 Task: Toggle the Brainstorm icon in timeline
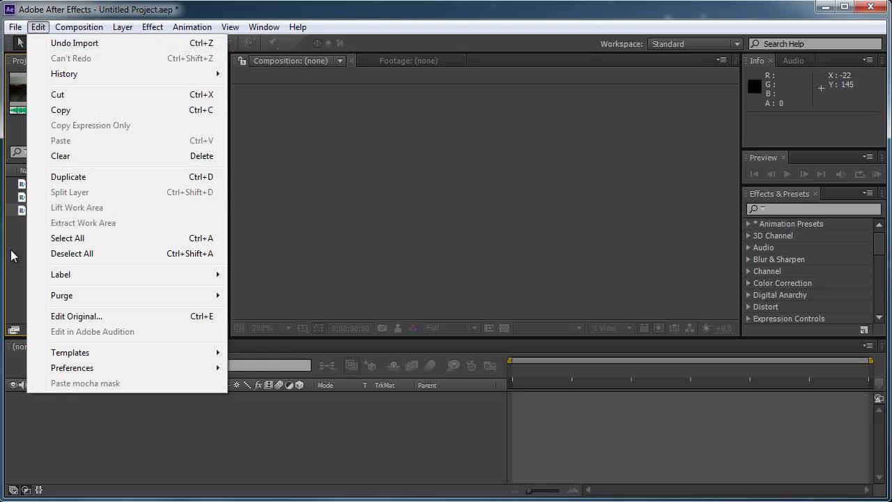click(453, 365)
